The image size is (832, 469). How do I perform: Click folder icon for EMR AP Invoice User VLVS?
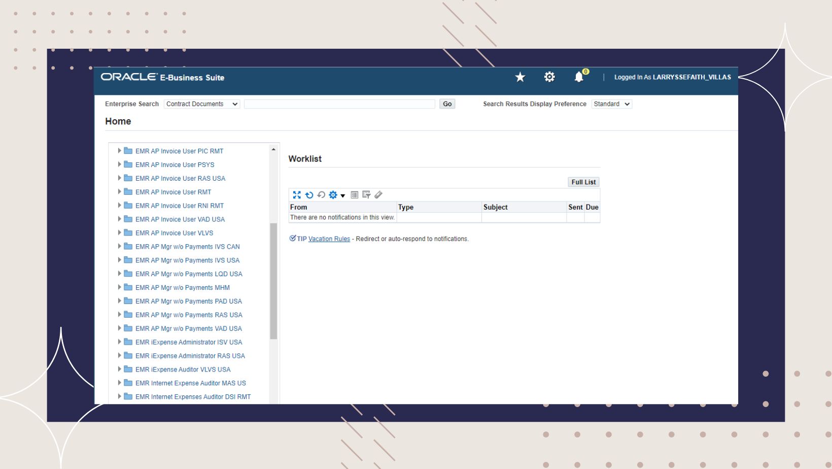tap(128, 233)
